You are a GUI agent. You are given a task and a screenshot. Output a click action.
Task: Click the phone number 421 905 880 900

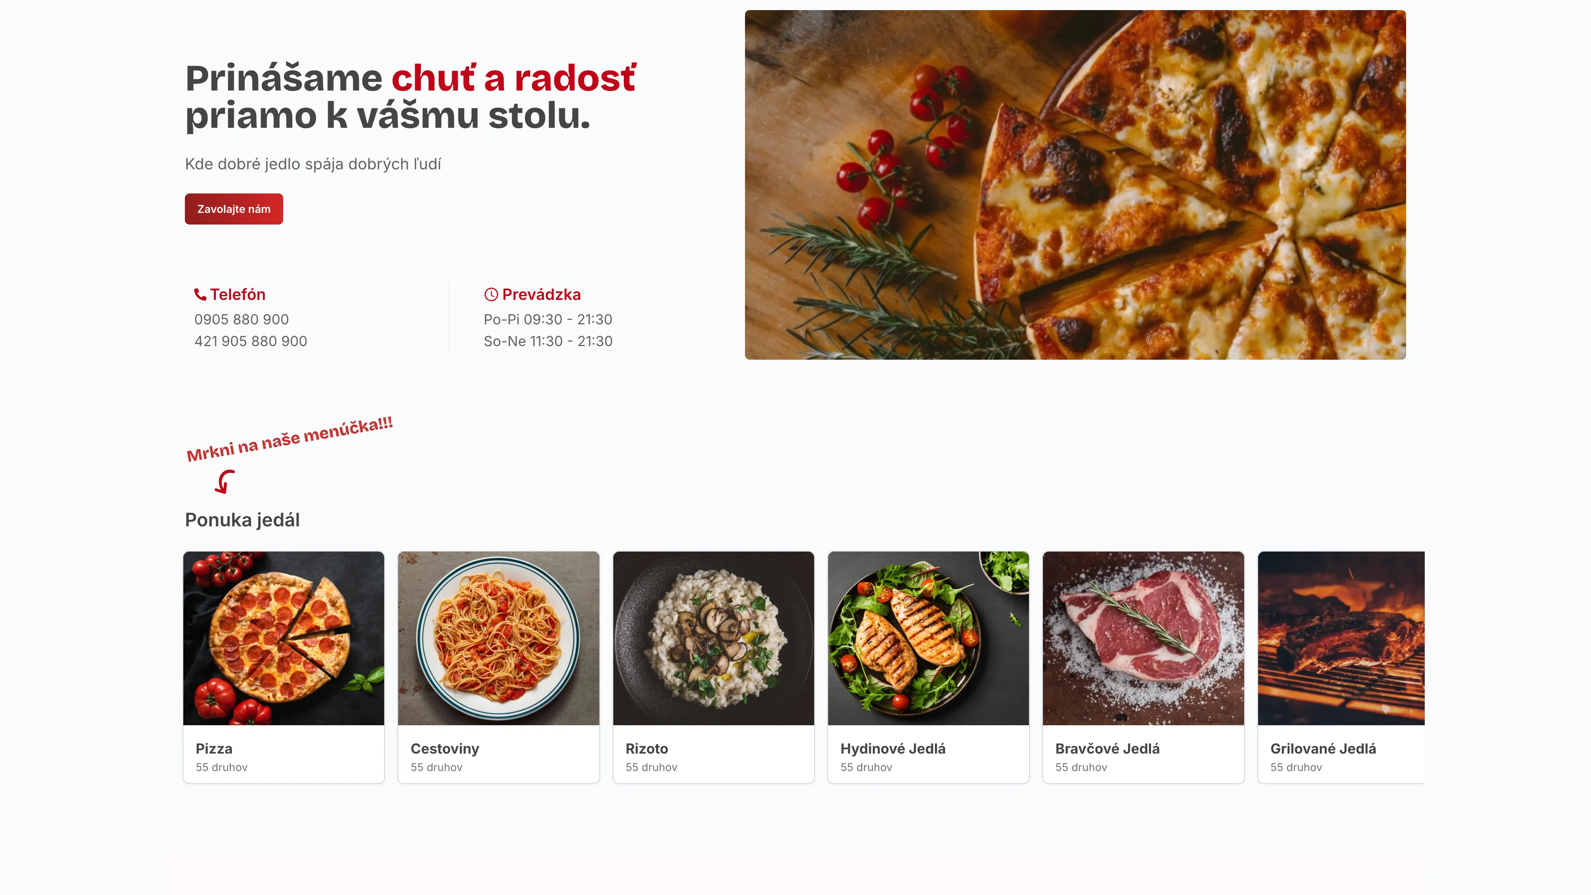click(251, 341)
